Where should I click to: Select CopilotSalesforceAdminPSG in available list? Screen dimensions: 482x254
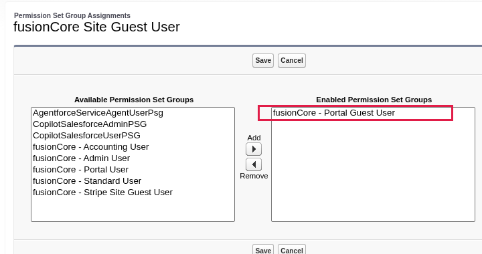tap(133, 124)
